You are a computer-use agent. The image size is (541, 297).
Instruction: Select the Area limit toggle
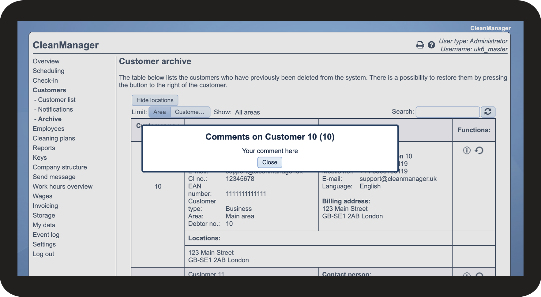click(160, 112)
